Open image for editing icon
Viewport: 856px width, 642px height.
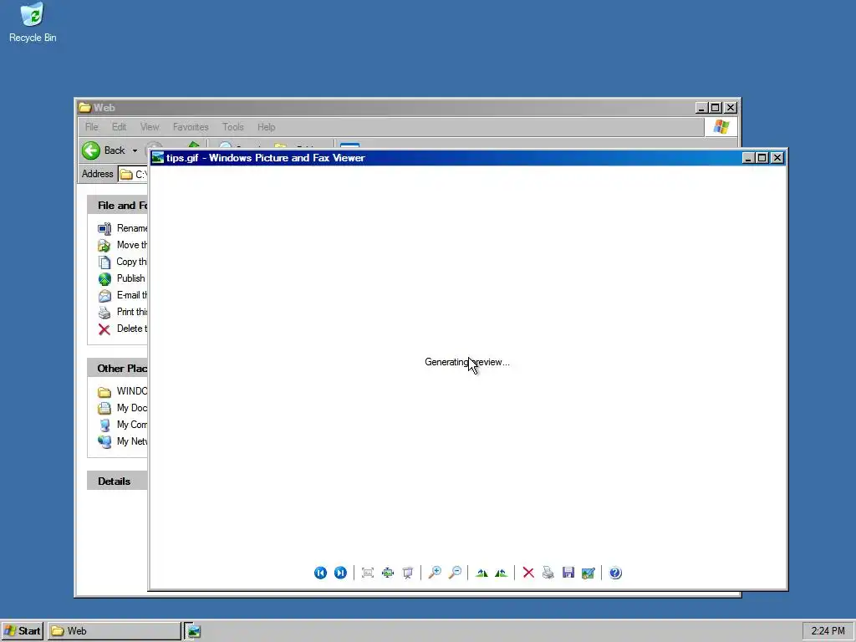[588, 573]
